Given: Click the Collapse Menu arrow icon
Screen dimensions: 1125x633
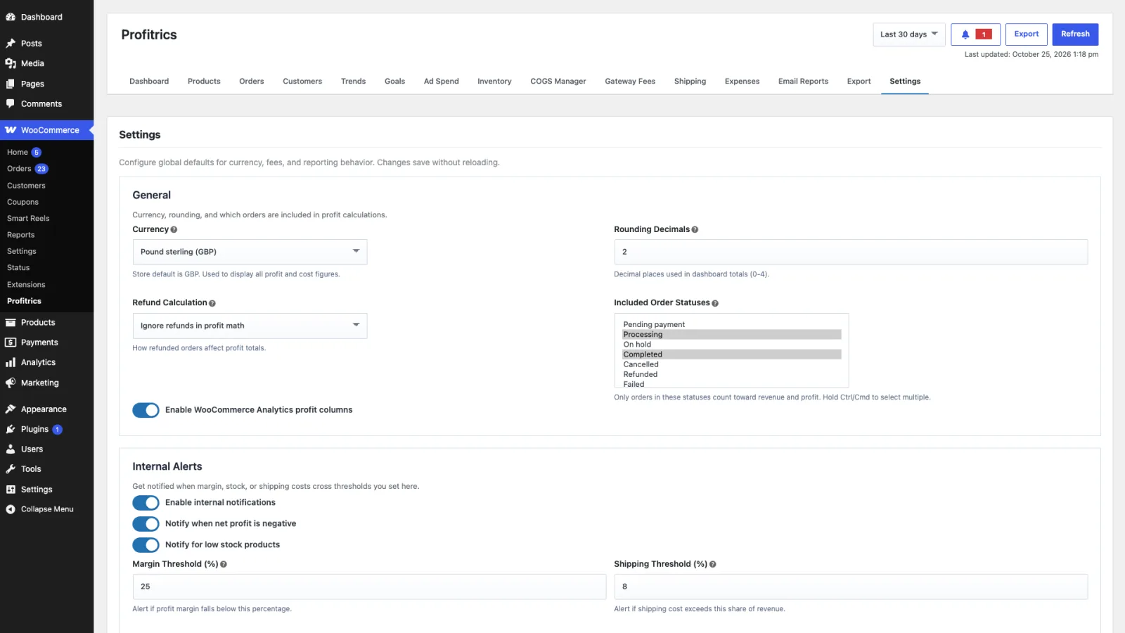Looking at the screenshot, I should (11, 509).
